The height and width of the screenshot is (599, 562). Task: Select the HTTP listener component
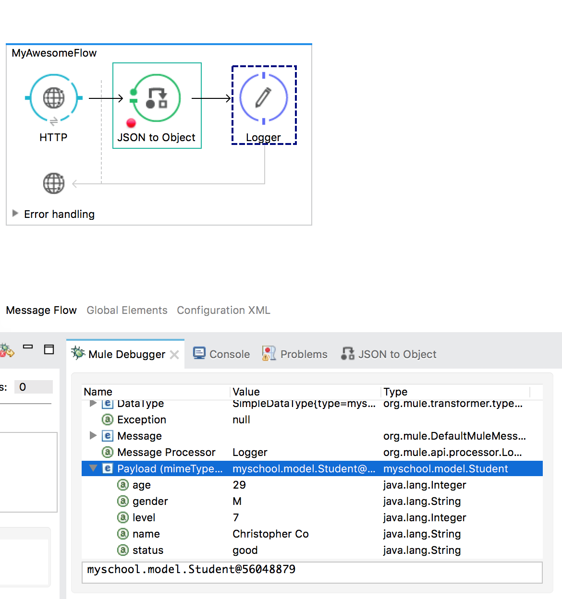point(53,98)
